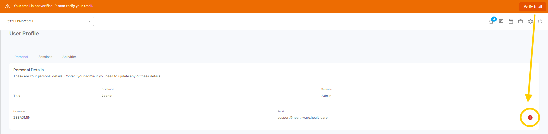Click the briefcase icon in header
This screenshot has height=134, width=548.
520,21
